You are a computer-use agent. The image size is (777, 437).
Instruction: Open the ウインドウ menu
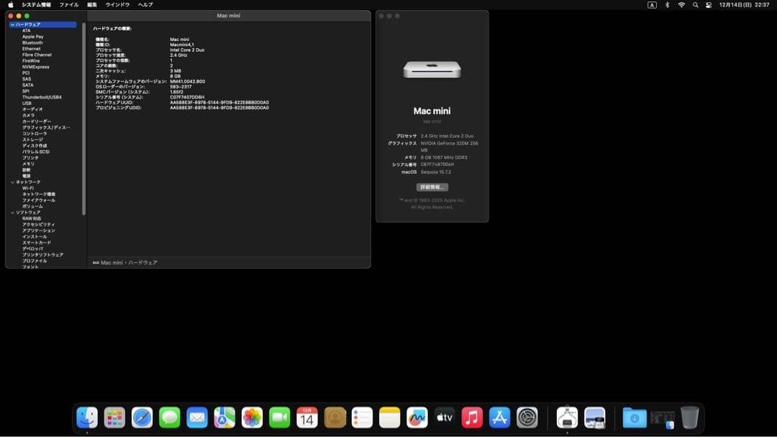pyautogui.click(x=117, y=4)
